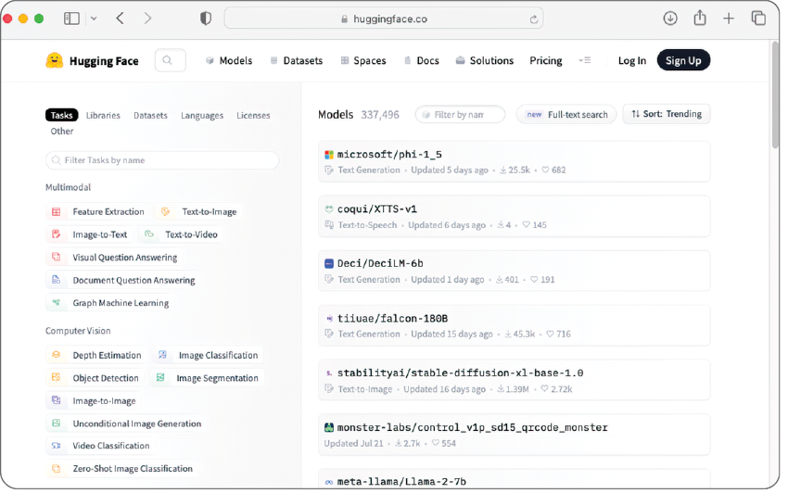The height and width of the screenshot is (493, 788).
Task: Click the Hugging Face emoji logo
Action: pos(55,60)
